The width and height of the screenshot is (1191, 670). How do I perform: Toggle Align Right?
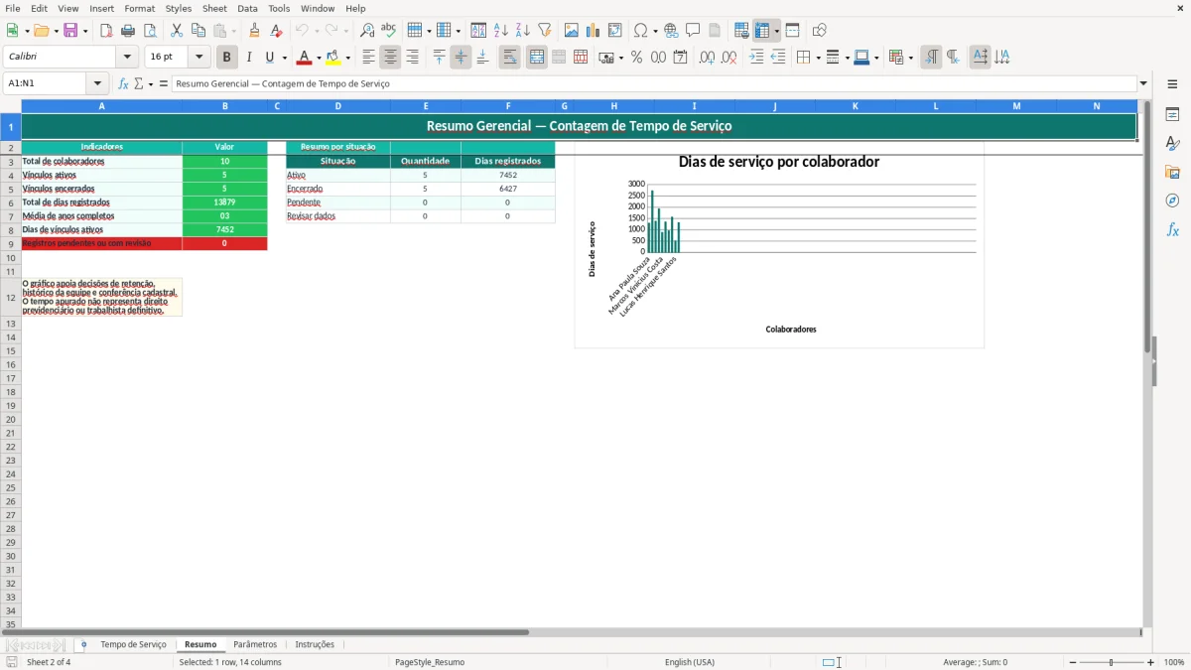pos(412,58)
